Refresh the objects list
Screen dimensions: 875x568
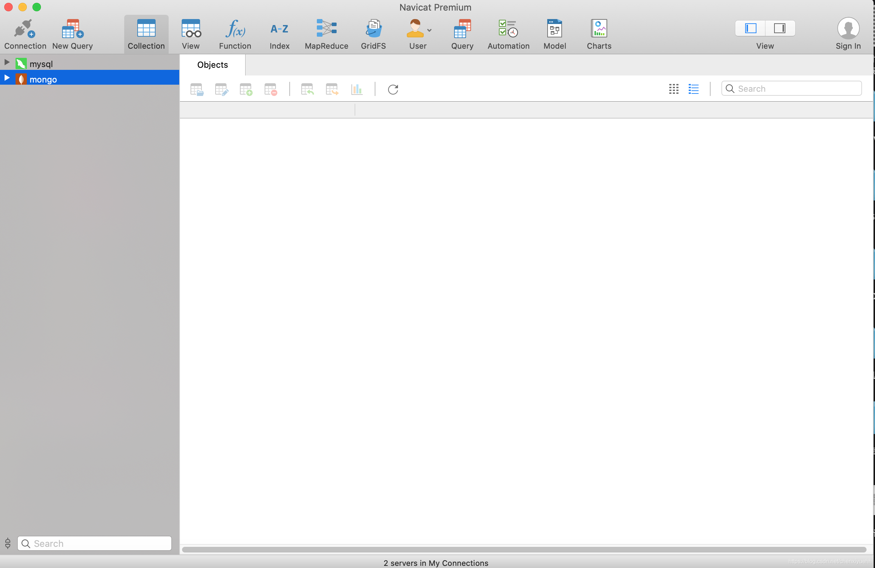(x=393, y=89)
